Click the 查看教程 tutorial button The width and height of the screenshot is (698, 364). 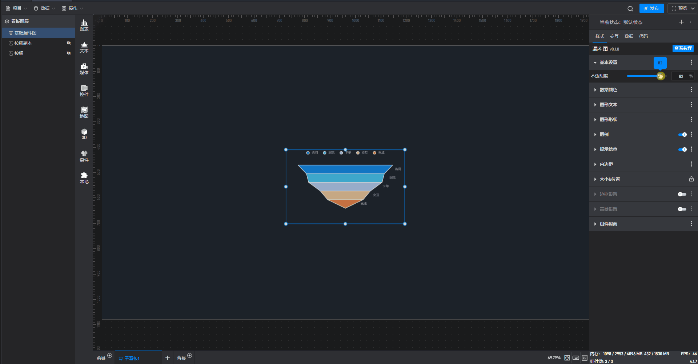click(x=683, y=48)
